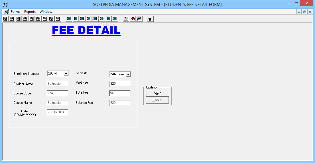Click the application icon in title bar
The image size is (315, 163).
pyautogui.click(x=5, y=4)
